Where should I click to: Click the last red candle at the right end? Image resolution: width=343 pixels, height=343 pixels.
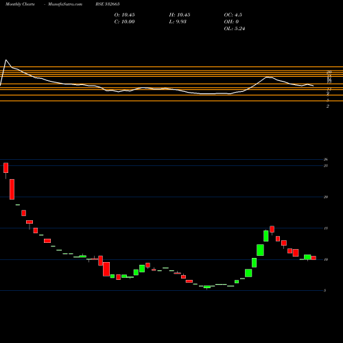pos(314,258)
